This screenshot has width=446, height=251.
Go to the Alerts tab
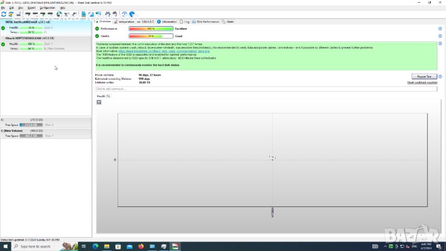[x=229, y=21]
